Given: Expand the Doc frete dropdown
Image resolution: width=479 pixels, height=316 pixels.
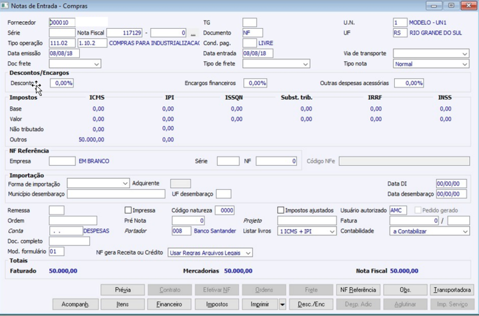Looking at the screenshot, I should click(75, 63).
